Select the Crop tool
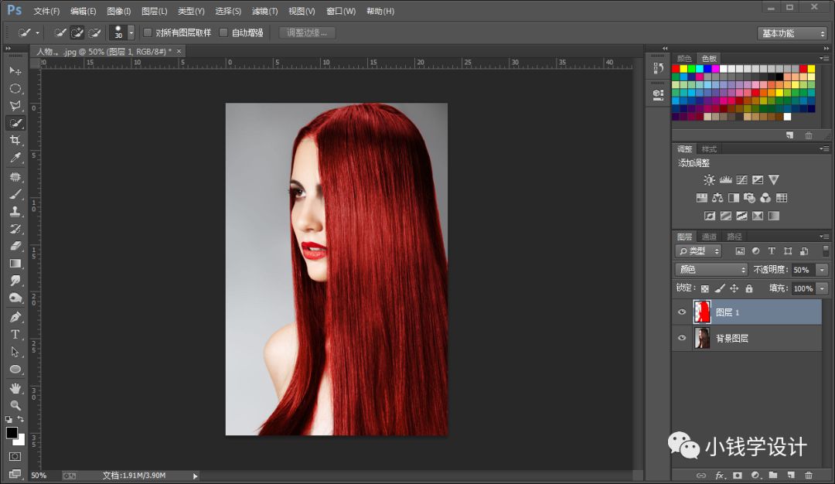Image resolution: width=835 pixels, height=484 pixels. coord(15,140)
